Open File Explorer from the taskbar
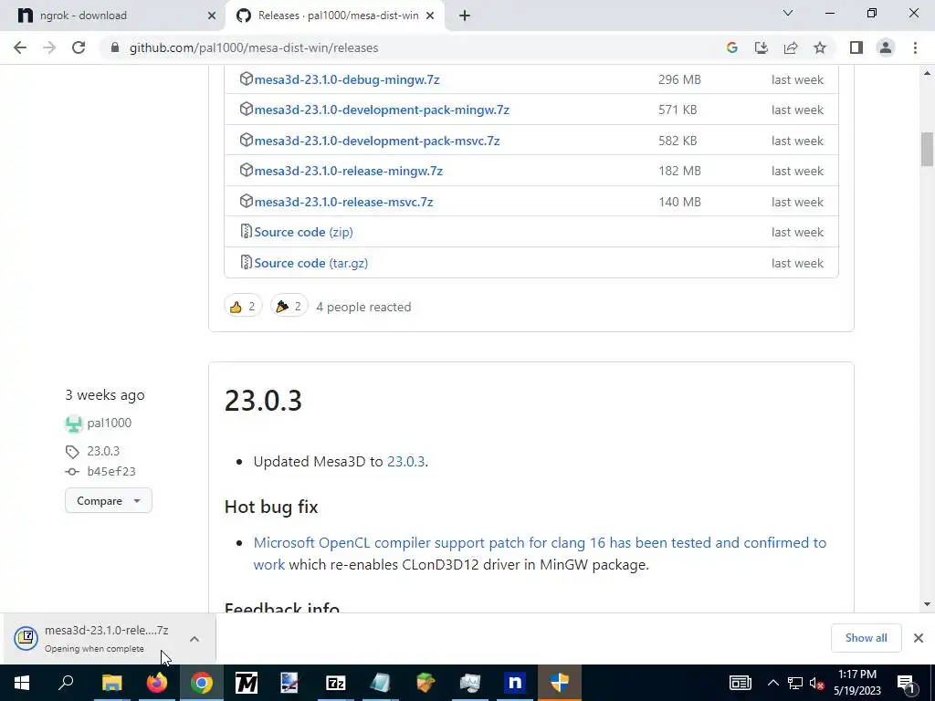Viewport: 935px width, 701px height. pos(111,683)
